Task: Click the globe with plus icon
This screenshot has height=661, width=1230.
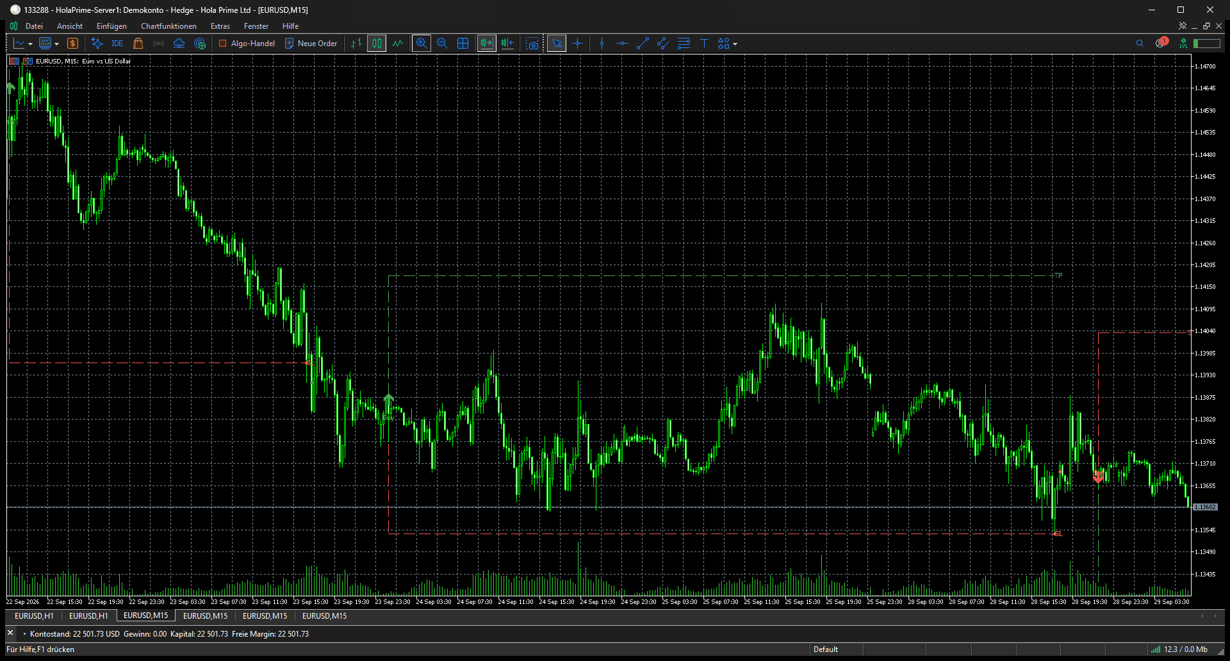Action: click(x=200, y=44)
